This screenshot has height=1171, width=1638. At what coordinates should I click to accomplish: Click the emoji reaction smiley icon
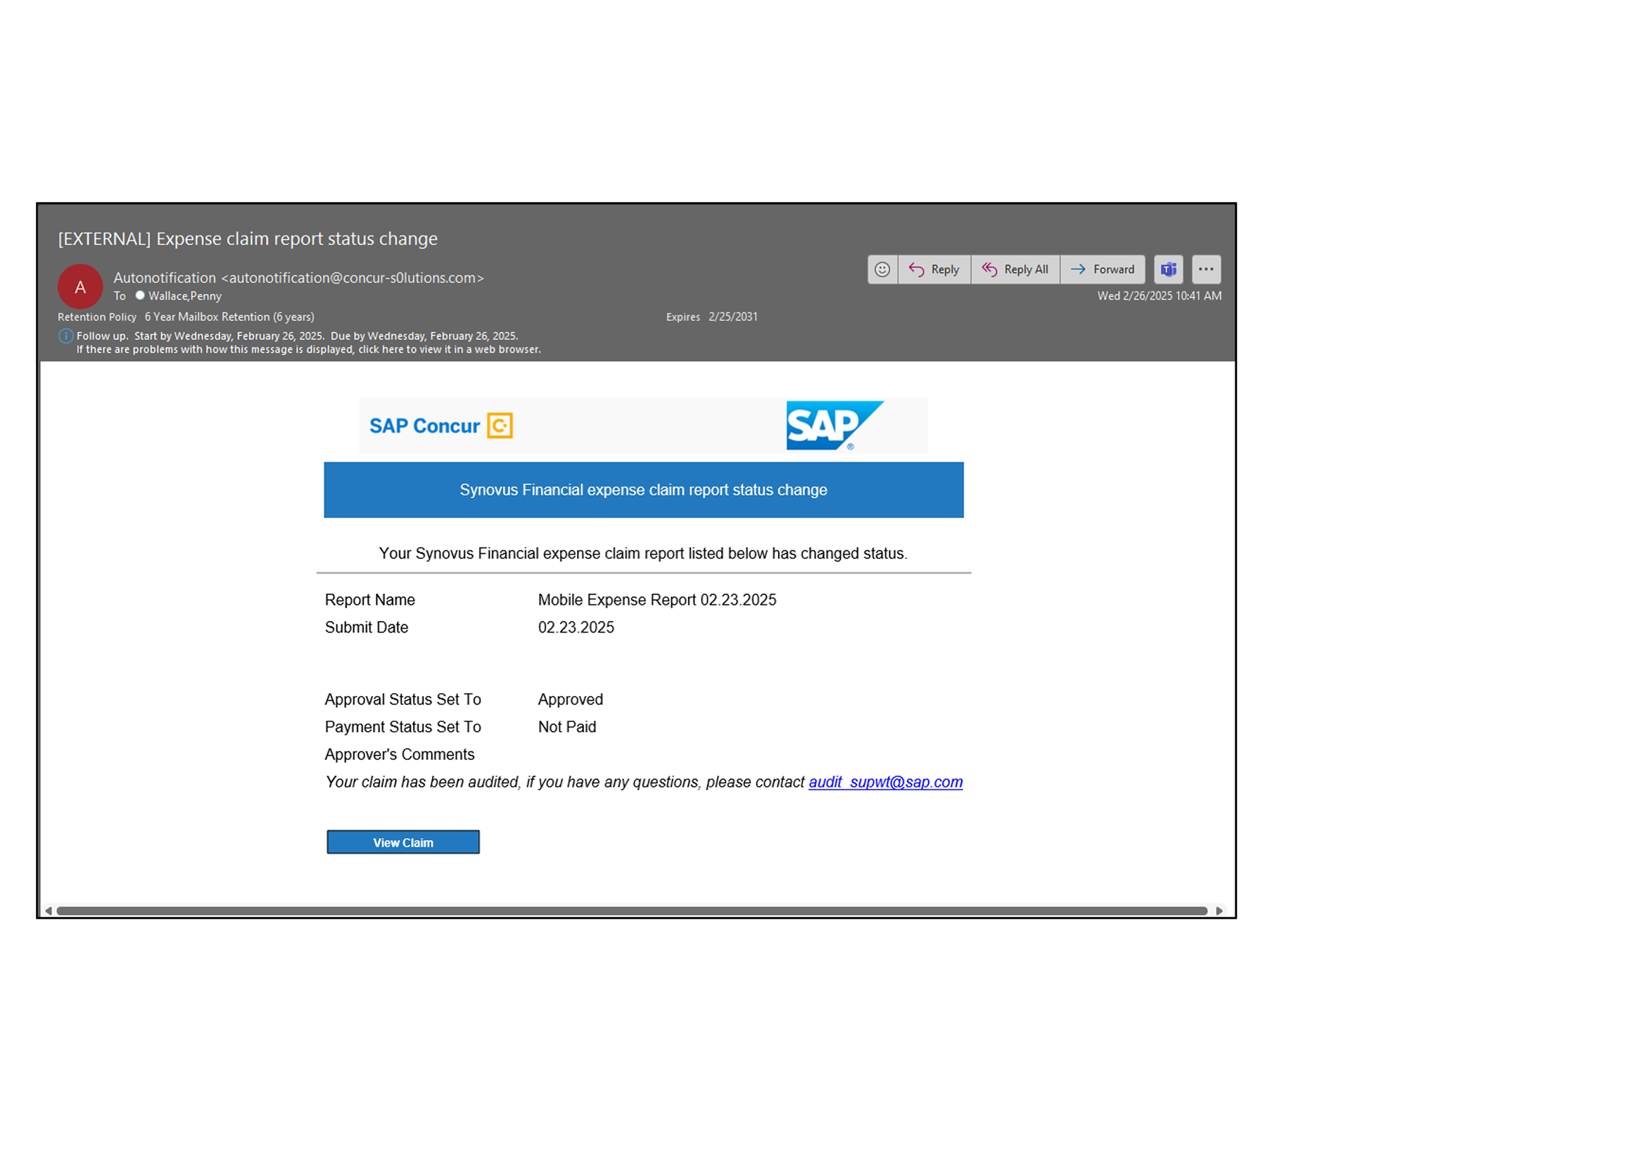882,270
